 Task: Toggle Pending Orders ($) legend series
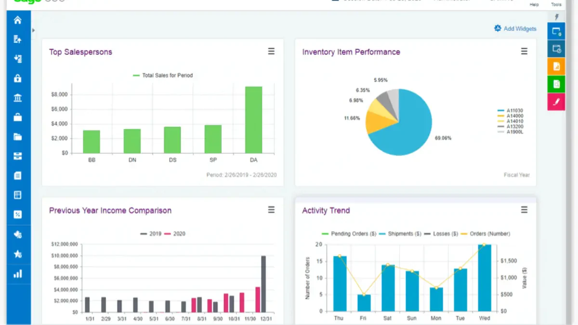[349, 234]
